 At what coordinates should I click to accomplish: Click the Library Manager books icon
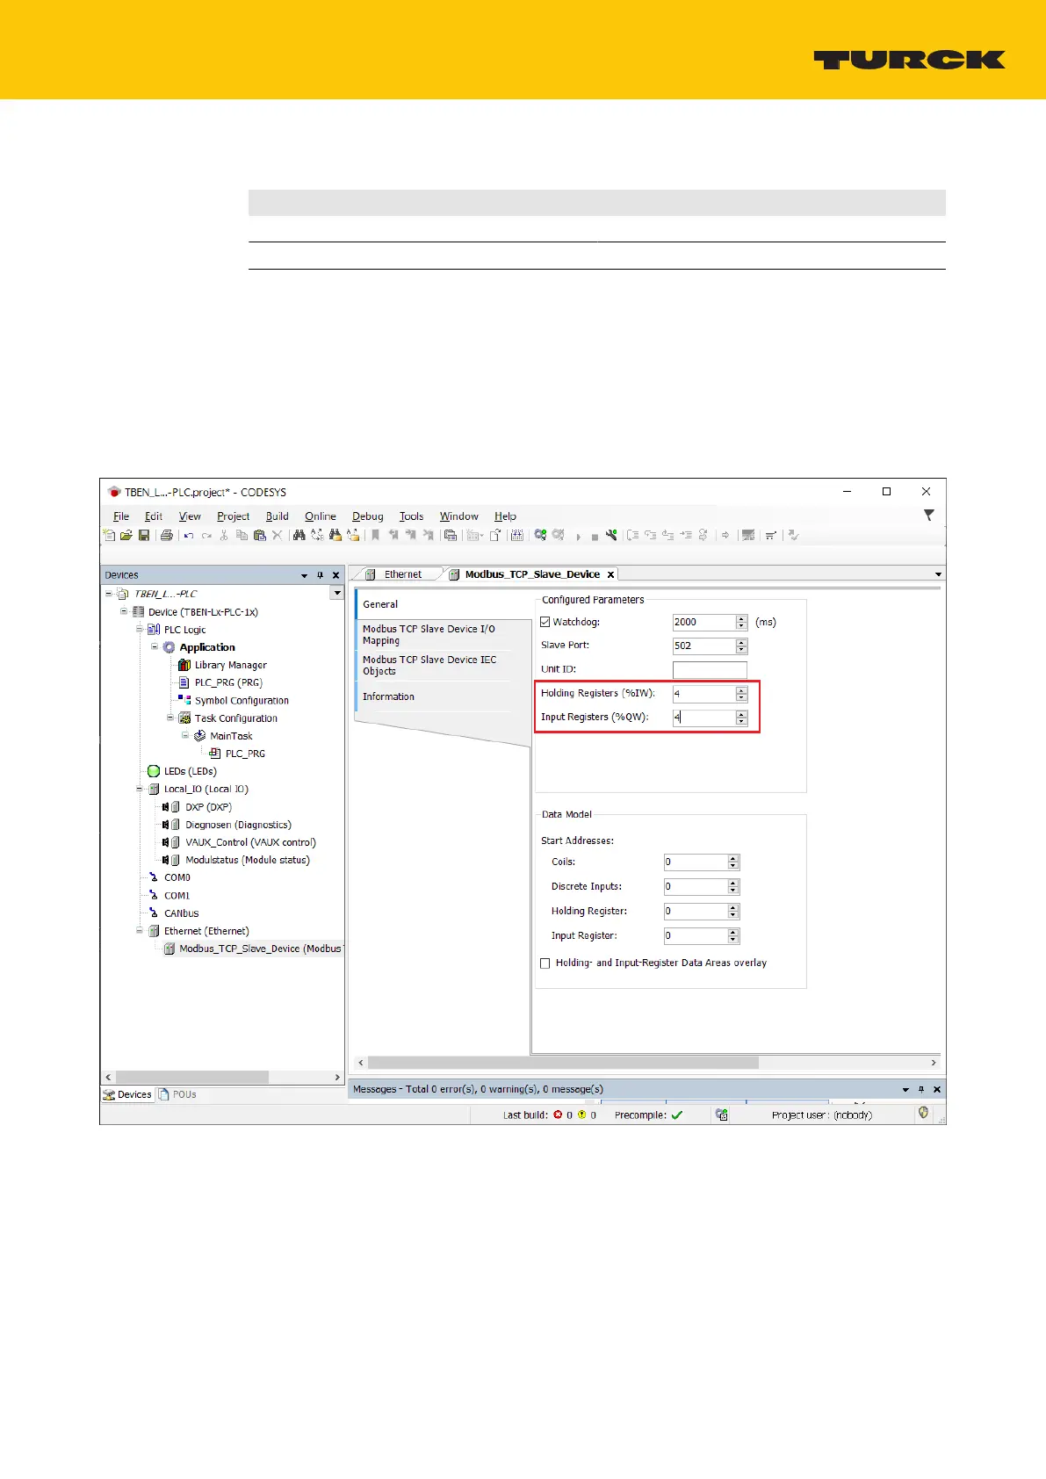coord(184,665)
